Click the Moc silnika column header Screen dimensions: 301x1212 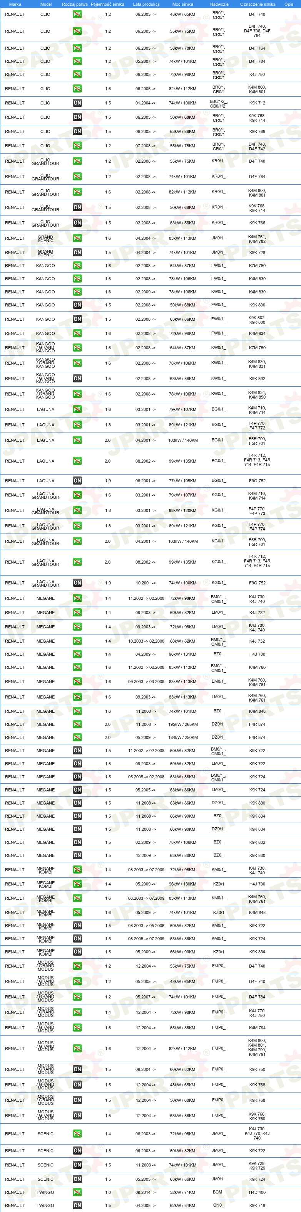click(x=183, y=4)
